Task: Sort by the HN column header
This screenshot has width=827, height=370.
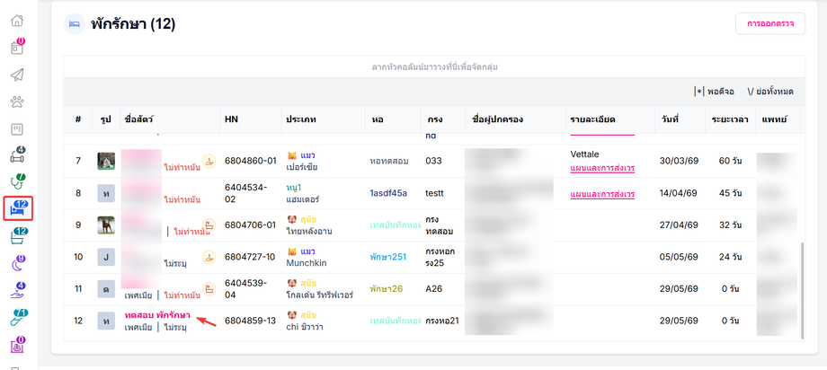Action: [x=250, y=119]
